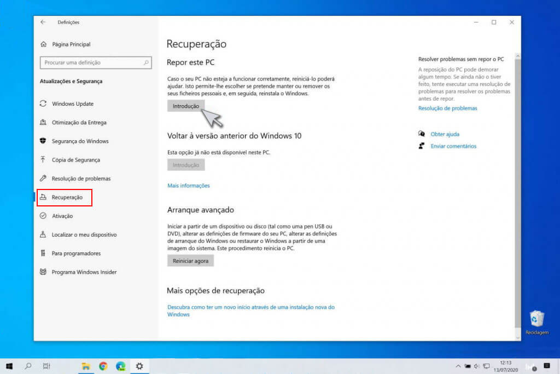Click the Obter ajuda chat icon
Image resolution: width=560 pixels, height=374 pixels.
pos(422,134)
